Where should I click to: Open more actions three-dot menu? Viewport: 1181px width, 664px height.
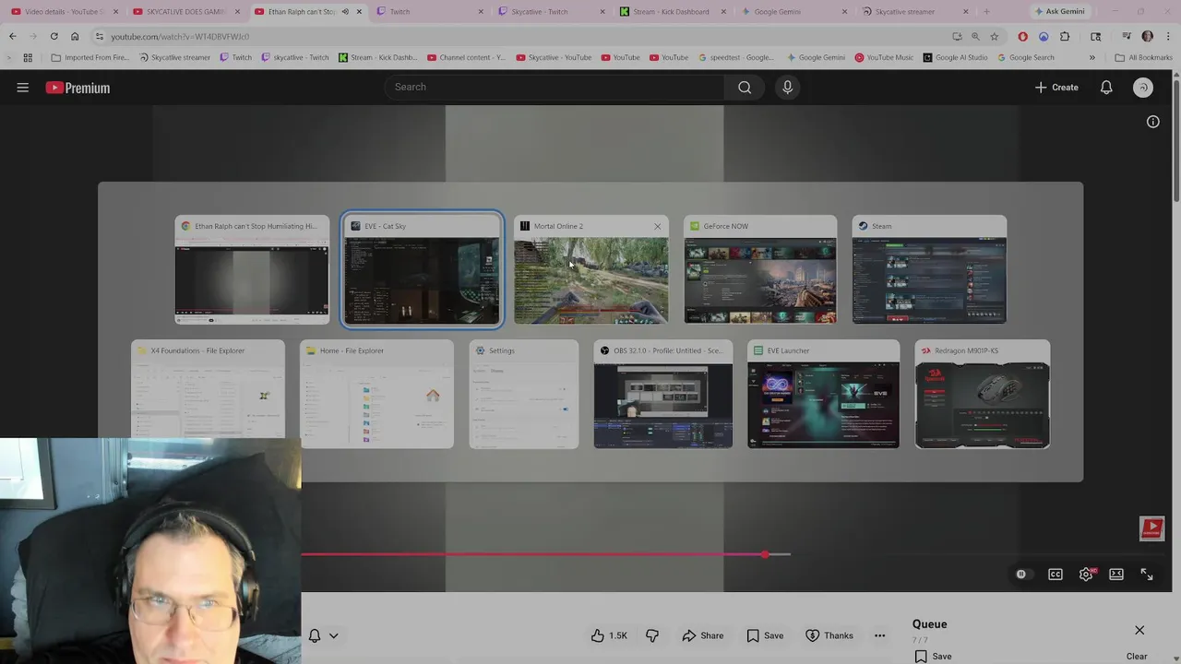point(879,635)
